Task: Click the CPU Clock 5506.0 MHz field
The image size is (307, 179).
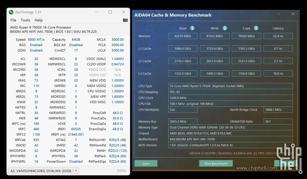Action: [230, 98]
